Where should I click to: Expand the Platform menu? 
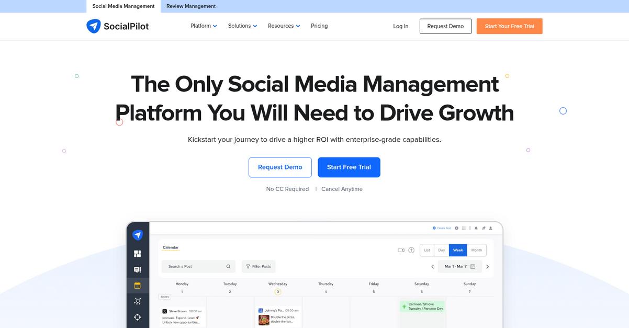click(204, 26)
